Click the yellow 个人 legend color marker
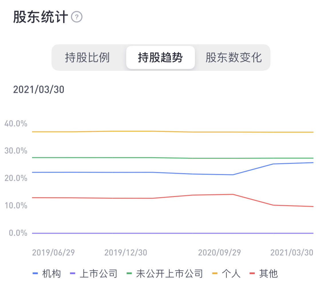 (215, 274)
